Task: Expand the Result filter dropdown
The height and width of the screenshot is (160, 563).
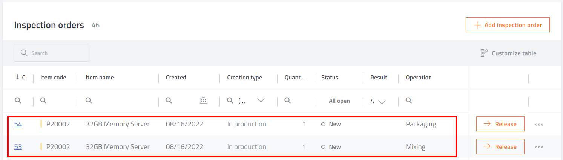Action: [x=382, y=101]
